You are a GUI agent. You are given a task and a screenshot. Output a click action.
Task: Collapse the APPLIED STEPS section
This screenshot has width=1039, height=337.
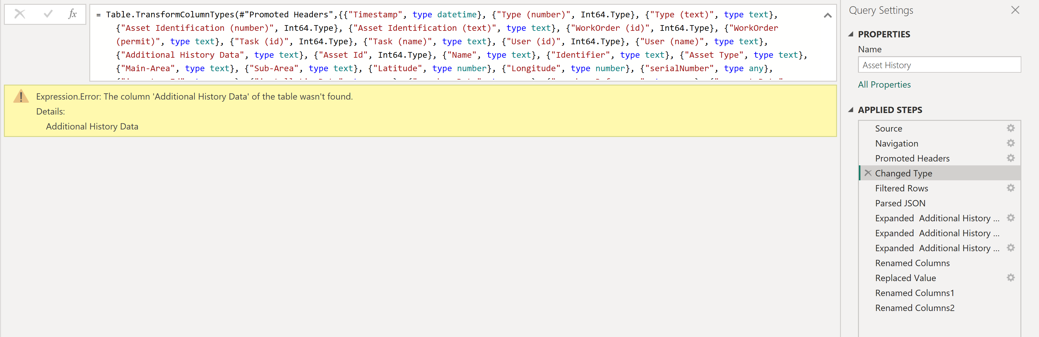(x=850, y=110)
